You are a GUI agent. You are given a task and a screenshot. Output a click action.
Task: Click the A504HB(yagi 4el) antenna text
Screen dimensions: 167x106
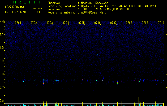point(94,12)
